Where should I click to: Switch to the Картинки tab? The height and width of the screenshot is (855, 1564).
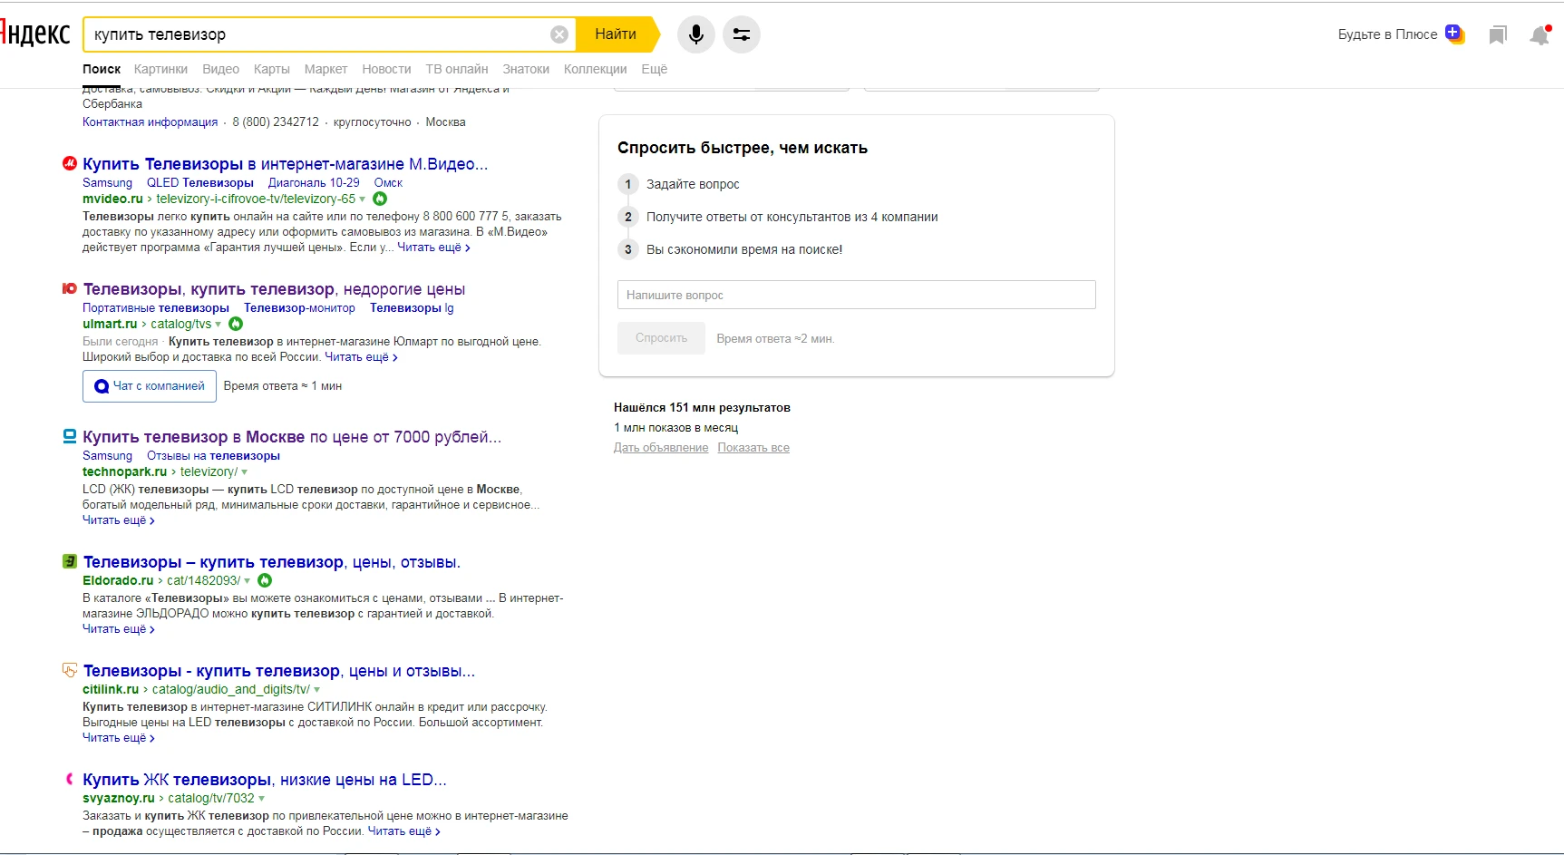point(160,69)
